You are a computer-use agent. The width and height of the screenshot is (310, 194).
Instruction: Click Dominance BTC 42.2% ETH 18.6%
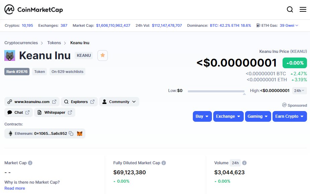(x=230, y=25)
